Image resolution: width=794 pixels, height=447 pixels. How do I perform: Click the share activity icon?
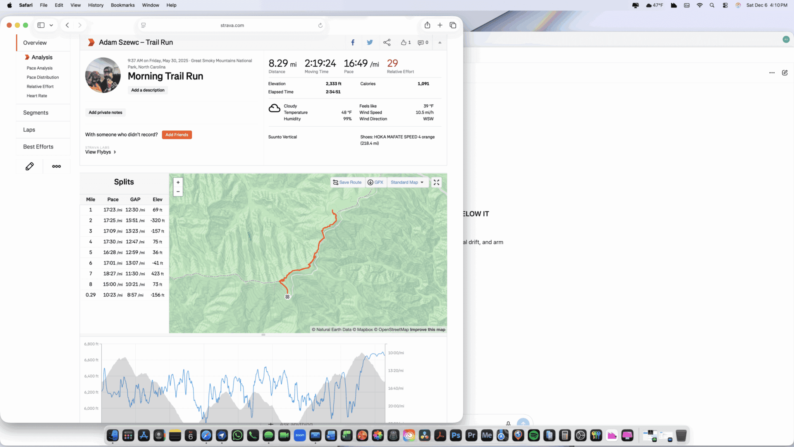pyautogui.click(x=387, y=42)
